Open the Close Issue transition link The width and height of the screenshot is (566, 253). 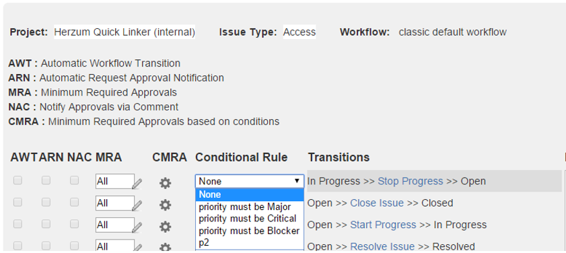(x=377, y=203)
